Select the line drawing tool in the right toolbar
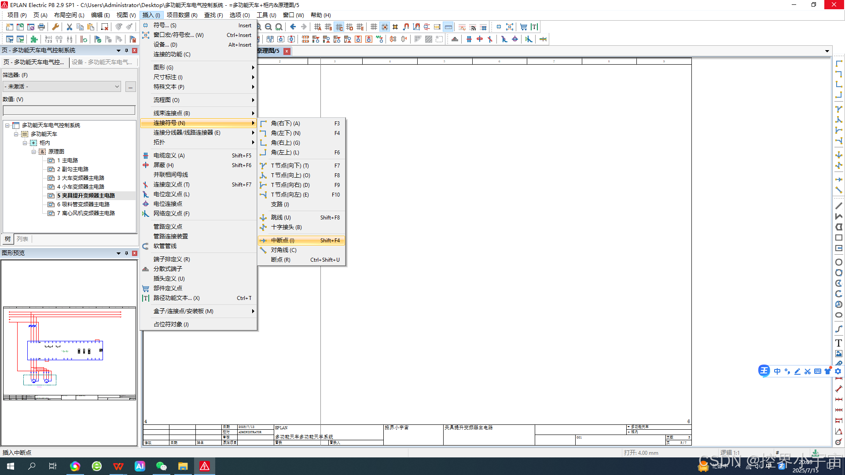Viewport: 845px width, 475px height. pos(839,206)
